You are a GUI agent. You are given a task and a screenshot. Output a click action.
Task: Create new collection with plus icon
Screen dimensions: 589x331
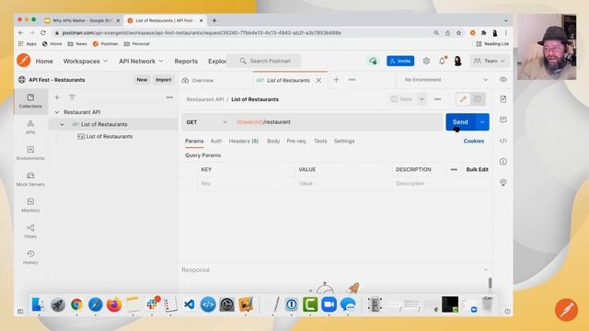click(57, 97)
